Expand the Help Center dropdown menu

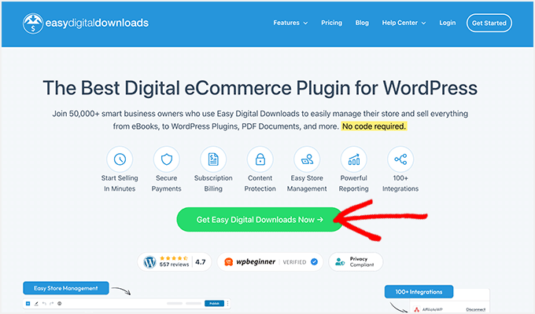point(403,23)
